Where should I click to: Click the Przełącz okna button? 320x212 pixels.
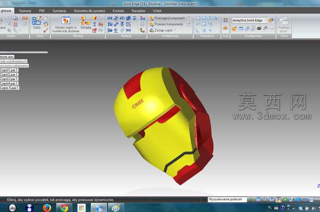point(284,25)
